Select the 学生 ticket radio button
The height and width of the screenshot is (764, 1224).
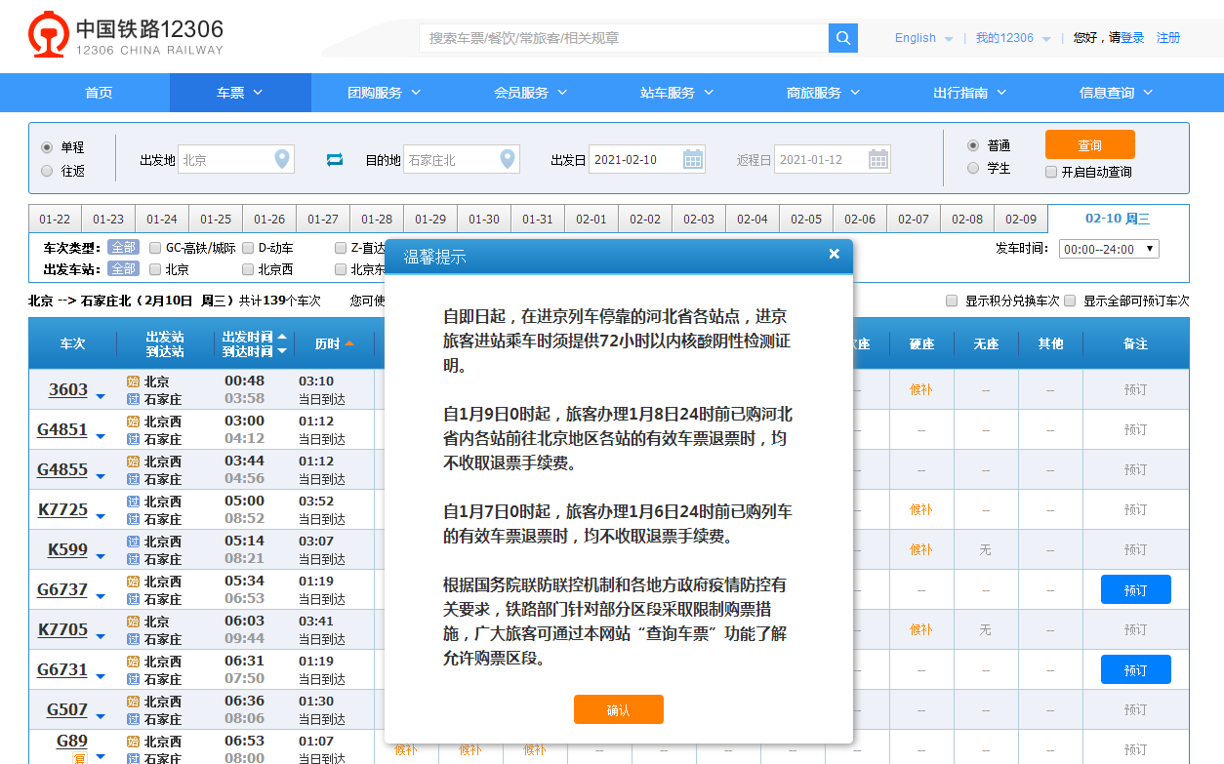(972, 168)
